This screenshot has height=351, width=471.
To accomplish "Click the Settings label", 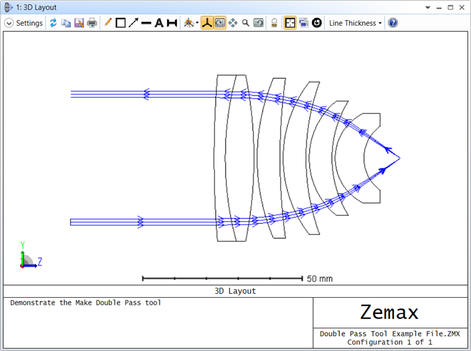I will pos(29,23).
